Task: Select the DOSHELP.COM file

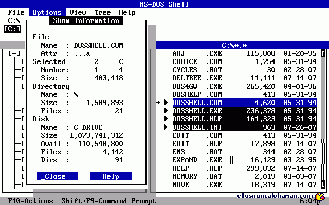Action: [x=245, y=94]
